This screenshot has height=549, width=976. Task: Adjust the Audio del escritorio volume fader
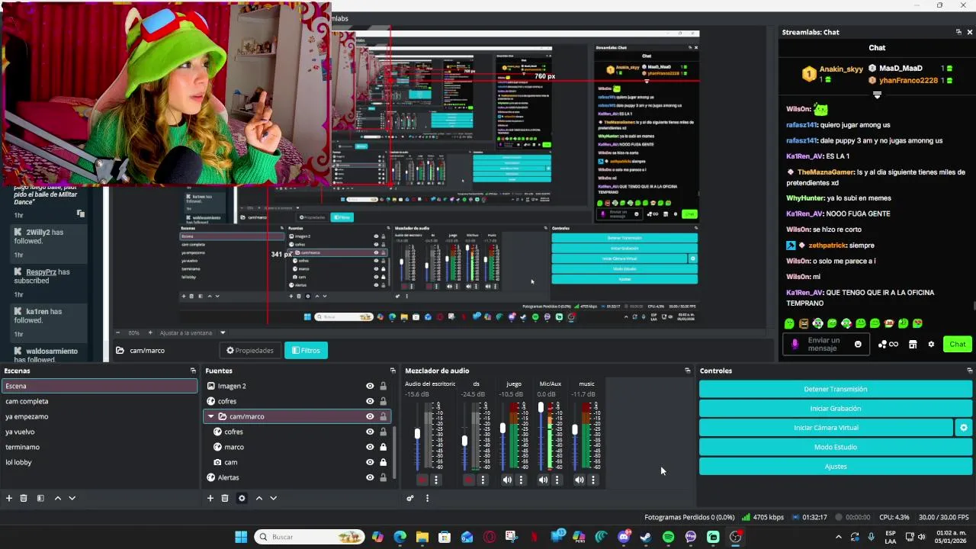pyautogui.click(x=417, y=434)
